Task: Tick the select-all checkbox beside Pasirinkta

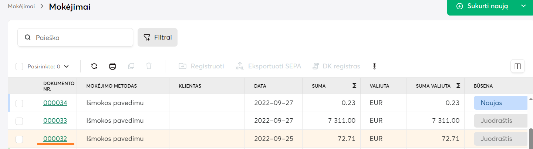Action: (19, 67)
